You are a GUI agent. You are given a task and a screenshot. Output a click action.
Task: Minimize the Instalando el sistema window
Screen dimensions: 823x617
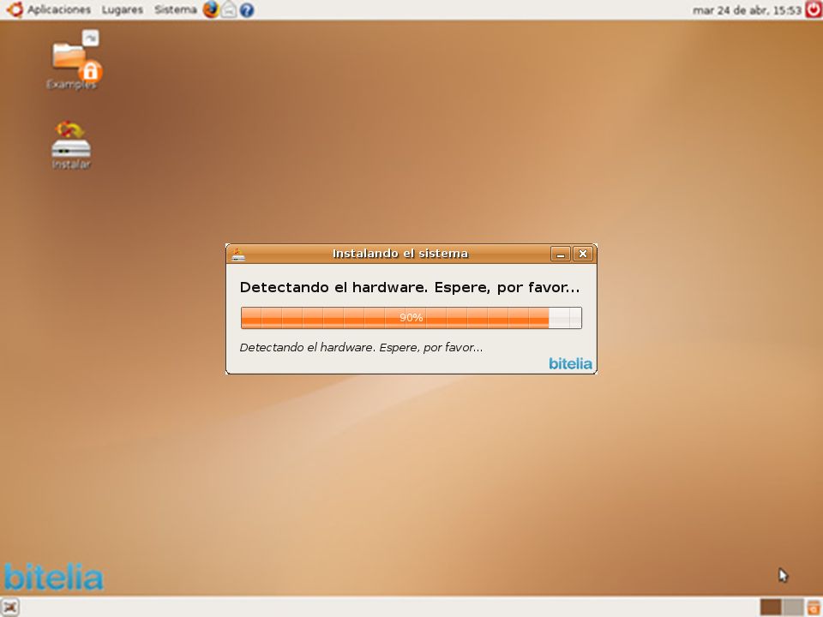pyautogui.click(x=561, y=254)
